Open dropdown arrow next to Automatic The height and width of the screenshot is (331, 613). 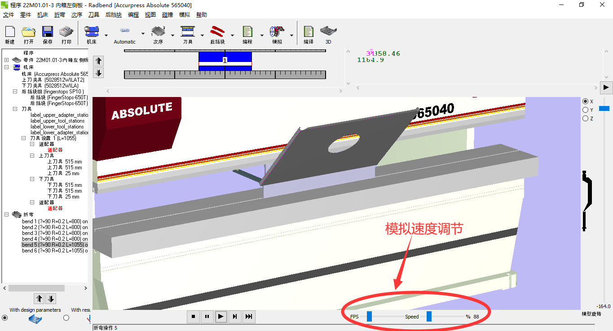click(143, 34)
